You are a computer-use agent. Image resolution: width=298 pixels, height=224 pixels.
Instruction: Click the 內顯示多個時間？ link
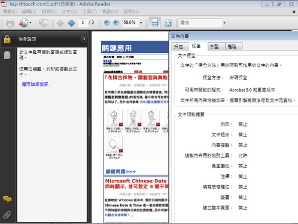coord(117,215)
